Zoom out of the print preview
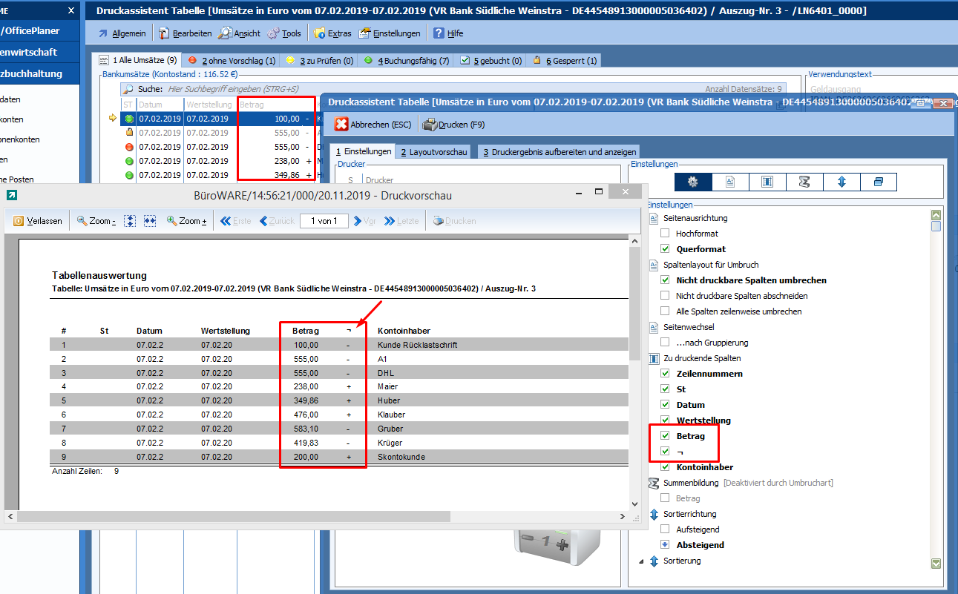 pos(96,221)
